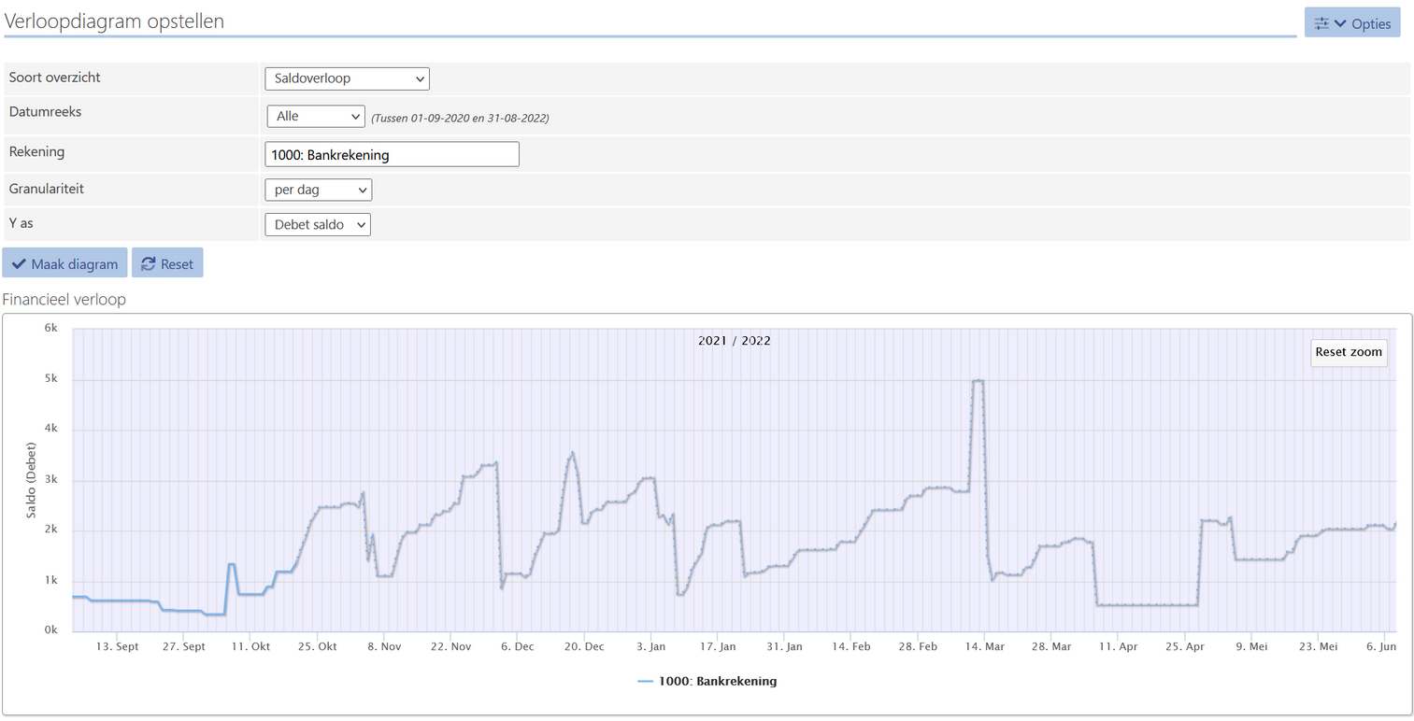Open the Y as Debet saldo dropdown
Viewport: 1414px width, 721px height.
click(x=318, y=225)
